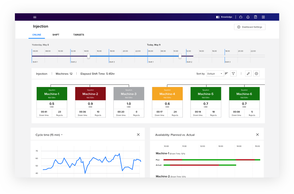The width and height of the screenshot is (294, 194).
Task: Click the clipboard tasks icon
Action: [x=255, y=17]
